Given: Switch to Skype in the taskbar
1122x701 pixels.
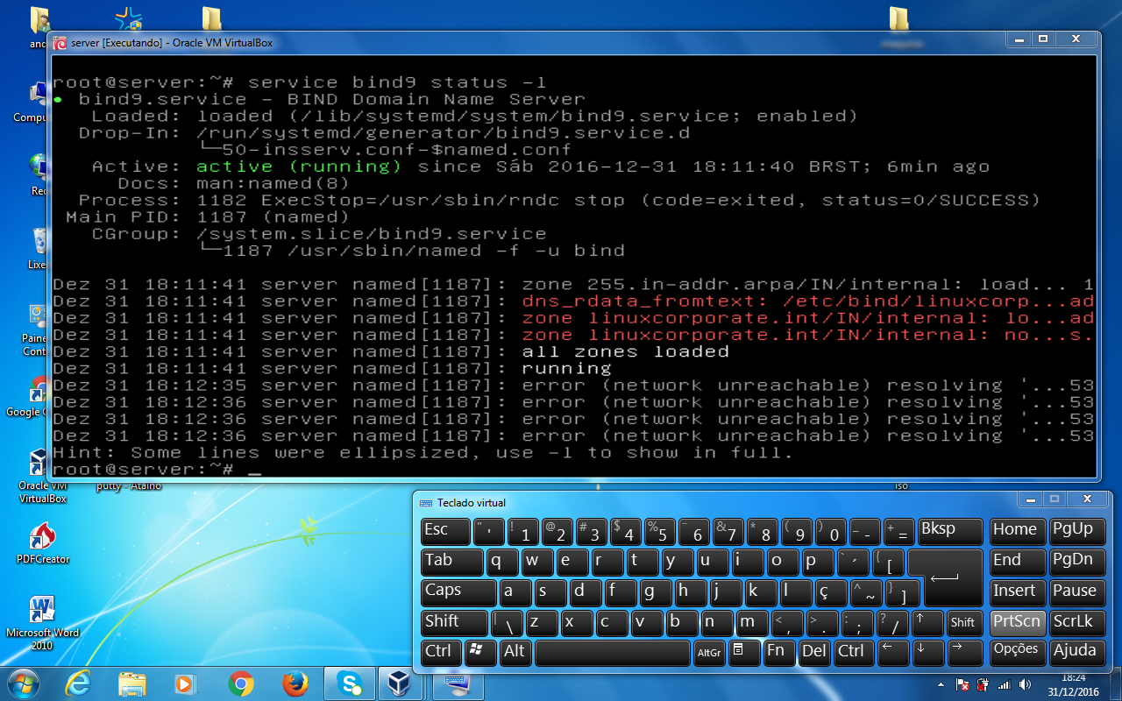Looking at the screenshot, I should 349,683.
